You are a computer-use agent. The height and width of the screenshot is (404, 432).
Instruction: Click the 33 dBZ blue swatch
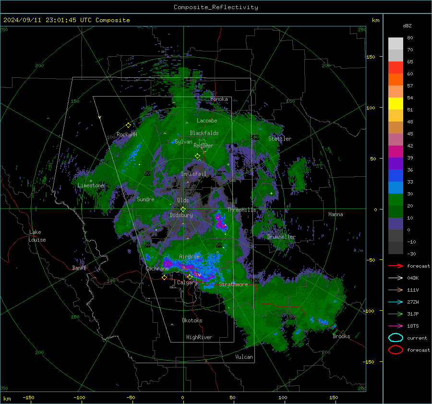point(396,175)
